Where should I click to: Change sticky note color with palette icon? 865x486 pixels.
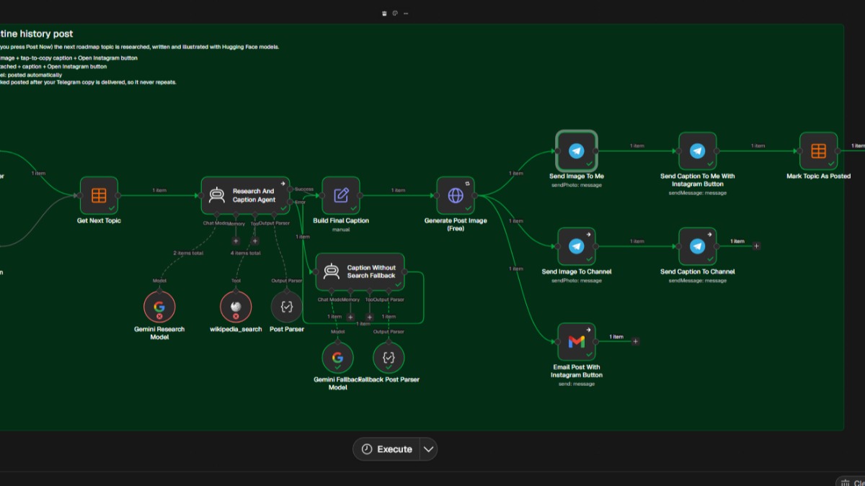[x=395, y=13]
